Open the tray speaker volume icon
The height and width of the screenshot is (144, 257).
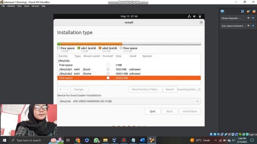233,140
